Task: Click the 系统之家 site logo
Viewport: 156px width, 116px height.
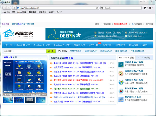Action: pyautogui.click(x=19, y=34)
